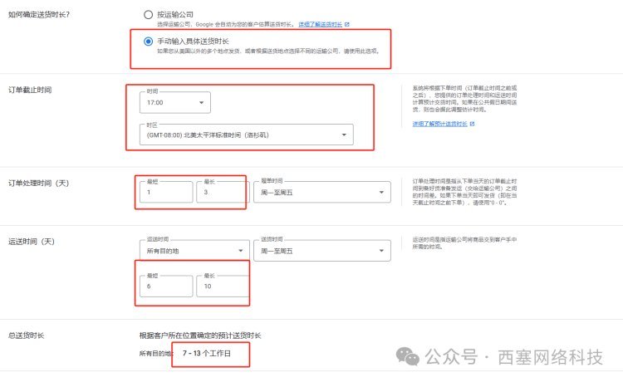The image size is (623, 382).
Task: Click the arrow icon in 时区 field
Action: (x=344, y=135)
